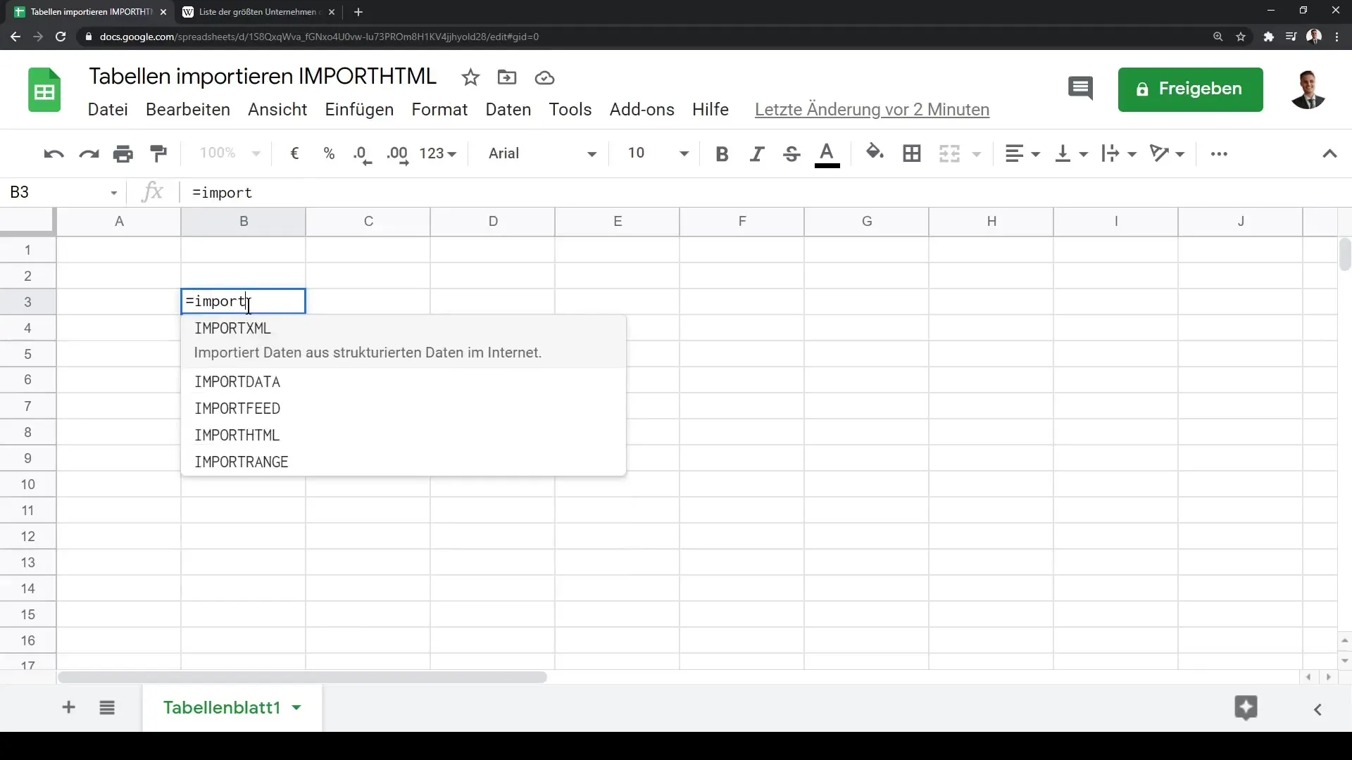Star the document
Viewport: 1352px width, 760px height.
[470, 77]
